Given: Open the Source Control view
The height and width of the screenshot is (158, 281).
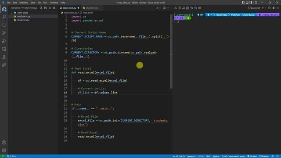Looking at the screenshot, I should point(4,33).
